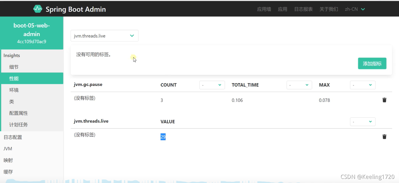Open JVM in the sidebar
Screen dimensions: 399x183
tap(32, 149)
